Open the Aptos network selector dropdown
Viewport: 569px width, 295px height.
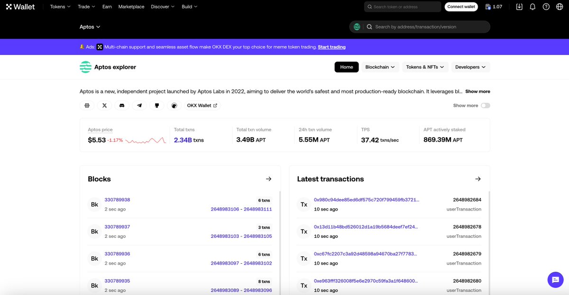pos(90,27)
